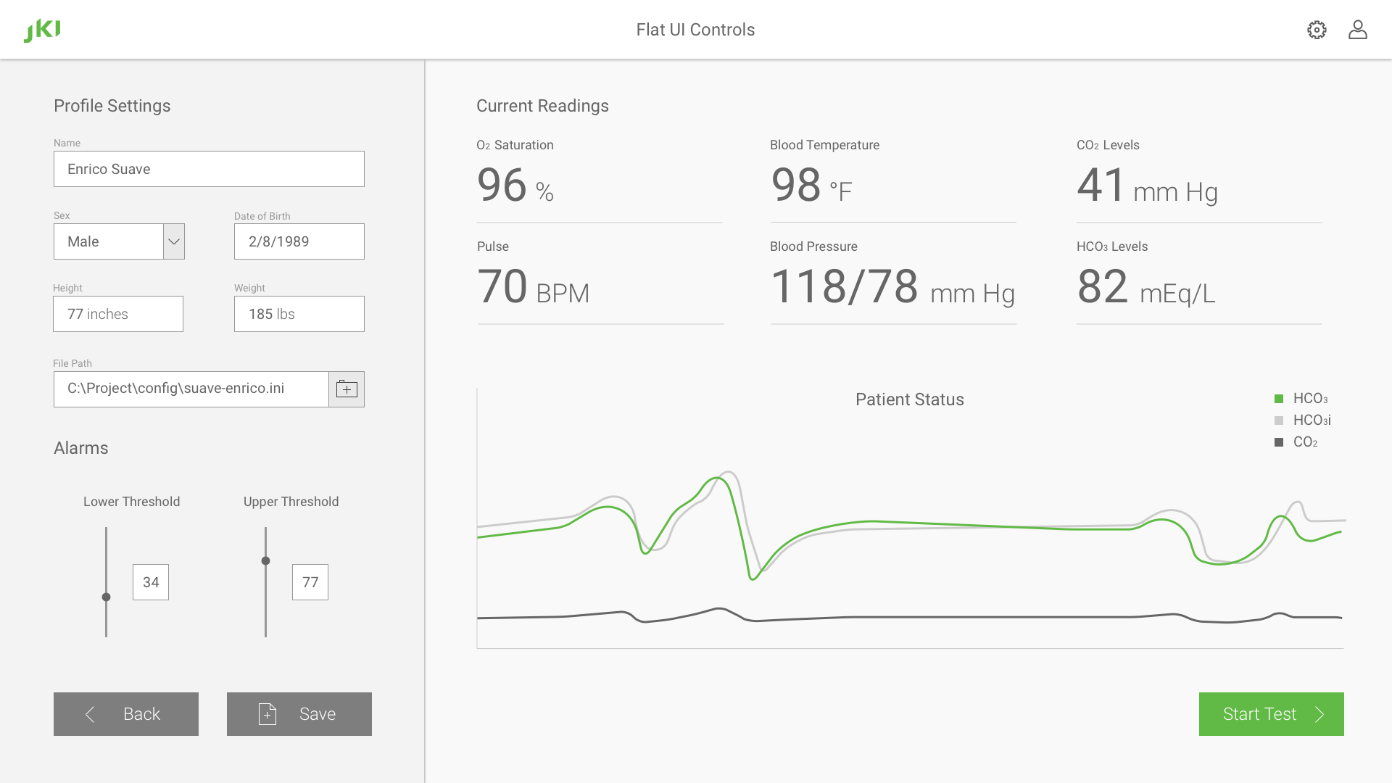Screen dimensions: 1392x783
Task: Click the forward arrow inside Start Test button
Action: pyautogui.click(x=1321, y=714)
